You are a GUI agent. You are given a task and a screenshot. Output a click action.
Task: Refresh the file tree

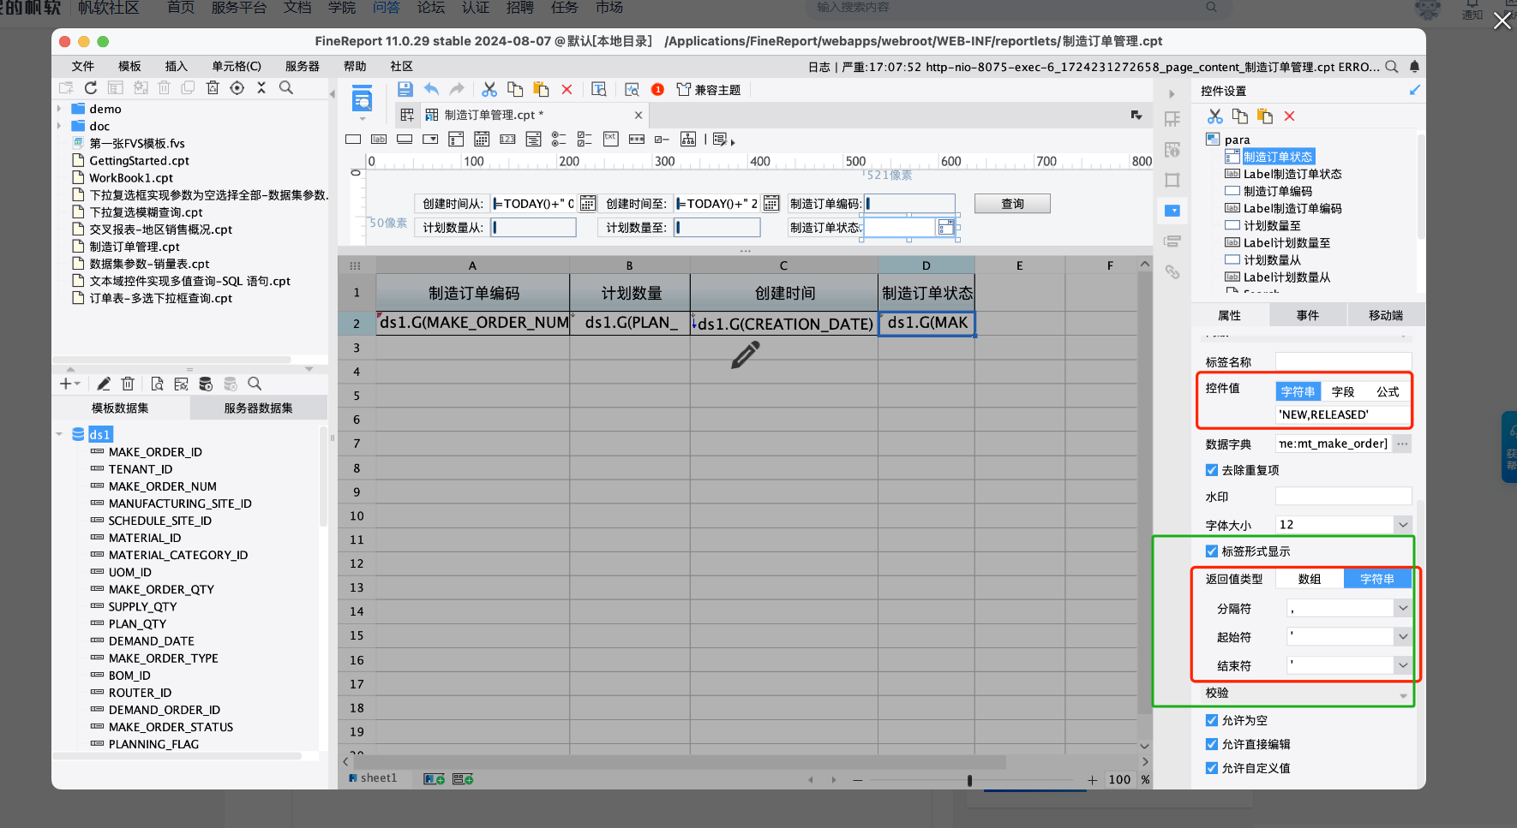(x=91, y=87)
